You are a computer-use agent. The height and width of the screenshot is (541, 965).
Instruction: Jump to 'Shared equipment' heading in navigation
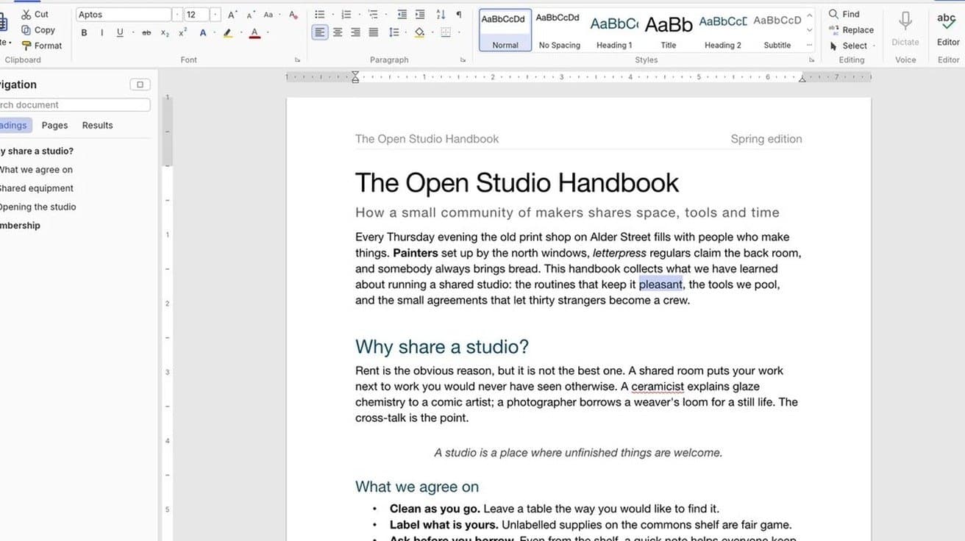[x=37, y=188]
